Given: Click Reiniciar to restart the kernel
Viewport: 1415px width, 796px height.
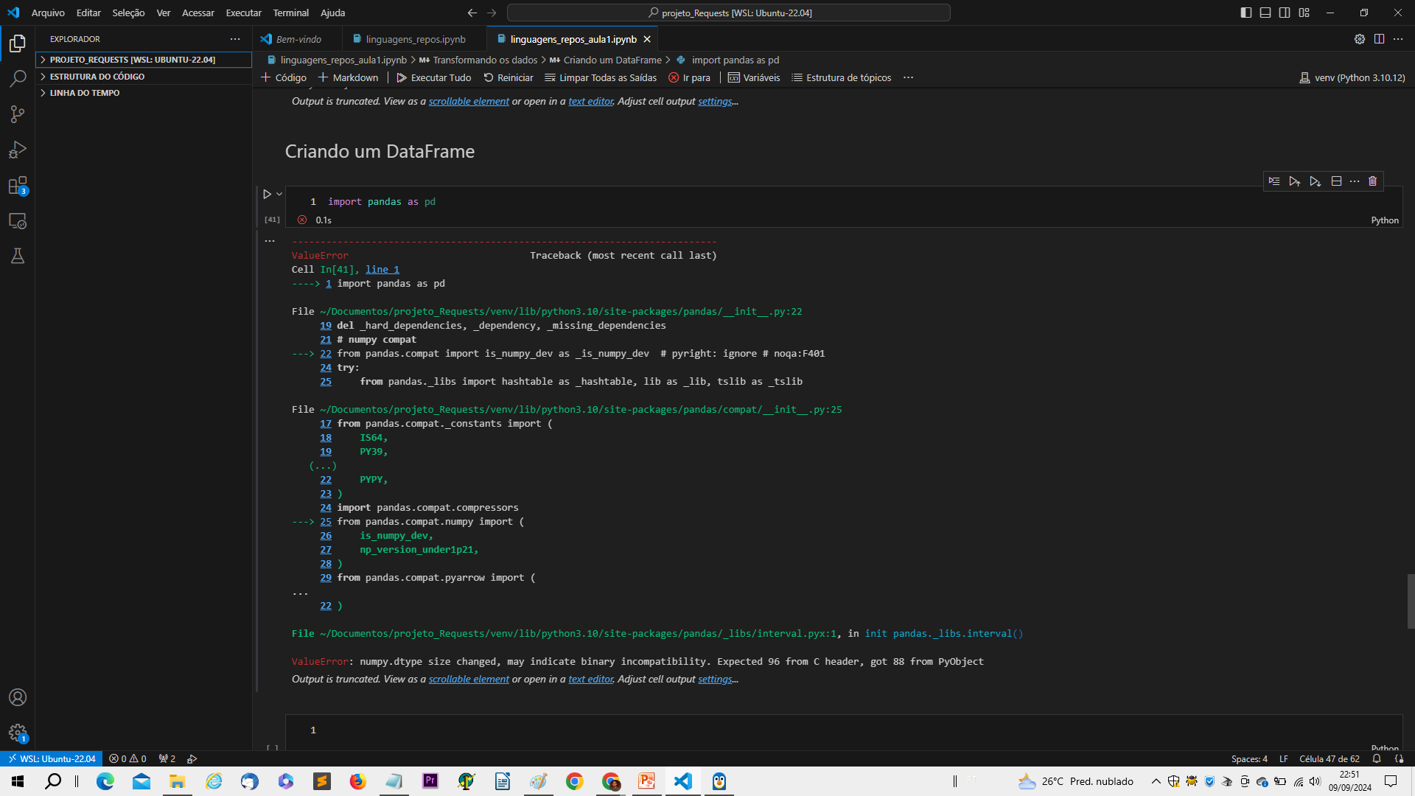Looking at the screenshot, I should pyautogui.click(x=509, y=77).
